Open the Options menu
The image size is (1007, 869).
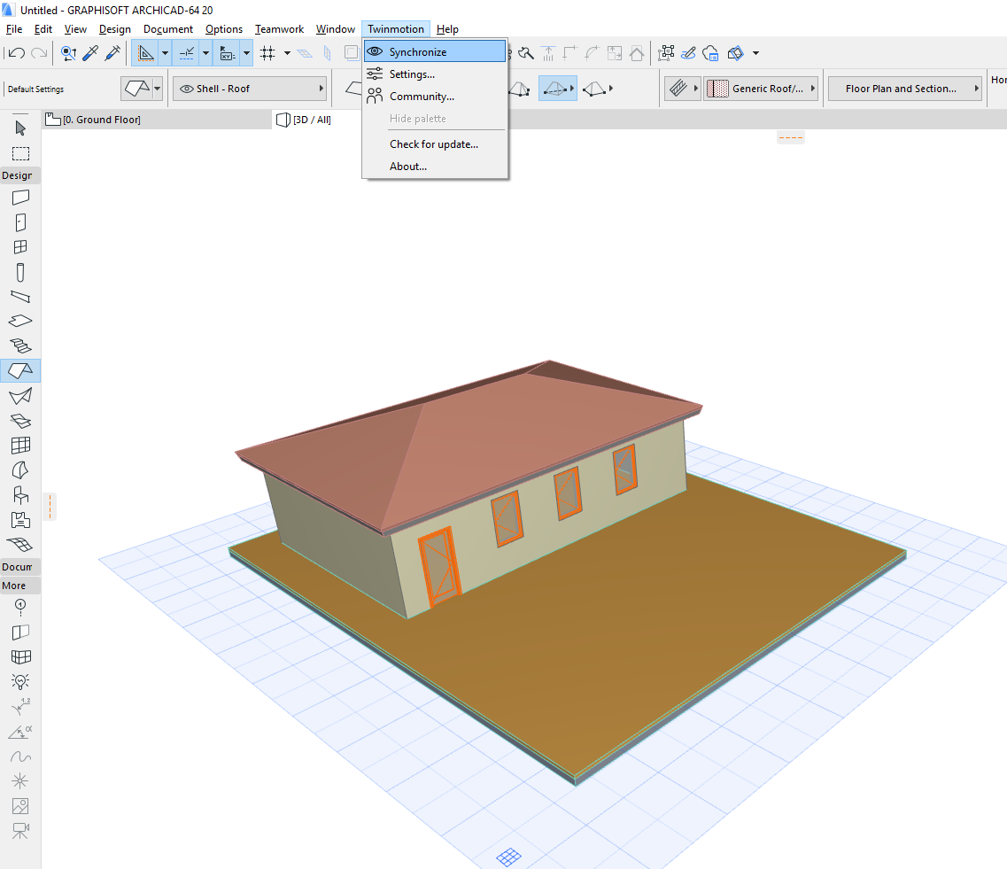[224, 29]
